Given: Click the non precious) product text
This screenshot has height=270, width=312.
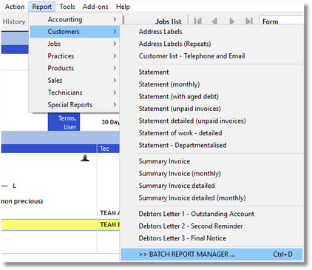Looking at the screenshot, I should pyautogui.click(x=22, y=201).
